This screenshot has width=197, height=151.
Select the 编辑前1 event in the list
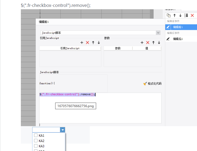click(x=181, y=27)
